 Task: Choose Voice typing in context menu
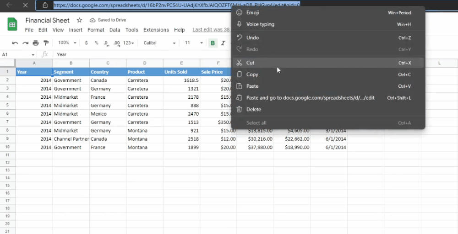[x=328, y=25]
